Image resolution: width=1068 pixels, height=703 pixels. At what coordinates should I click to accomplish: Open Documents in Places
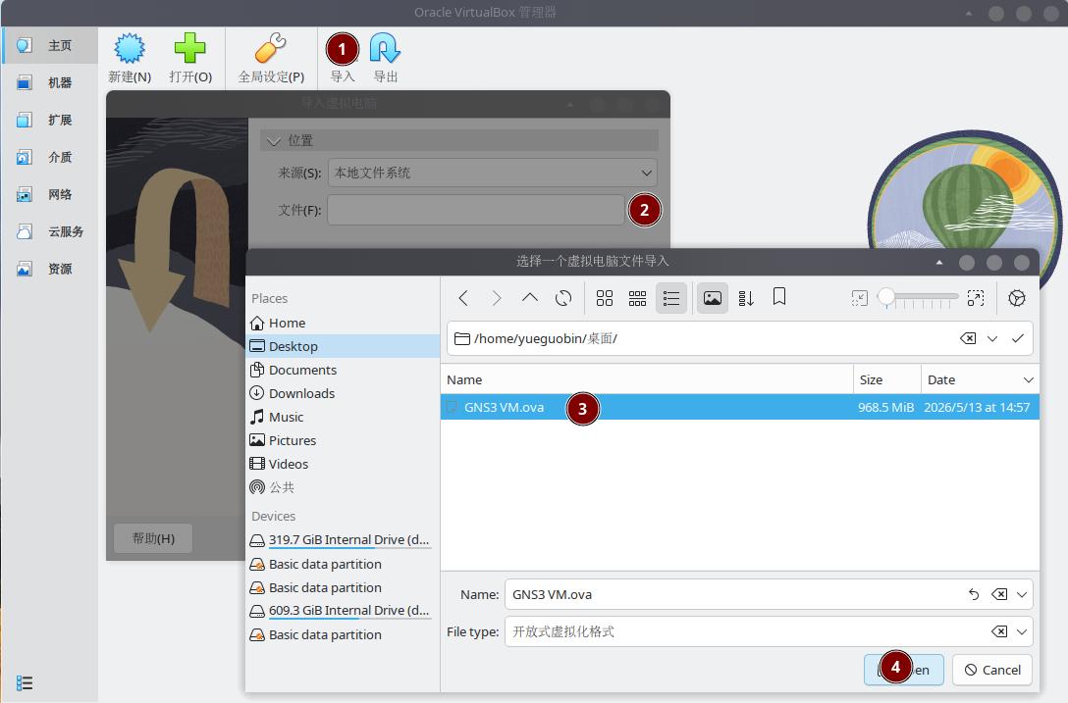[x=344, y=370]
